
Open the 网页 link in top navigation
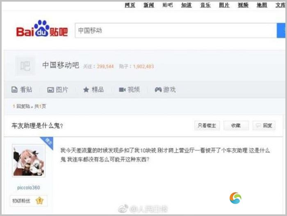coord(130,5)
